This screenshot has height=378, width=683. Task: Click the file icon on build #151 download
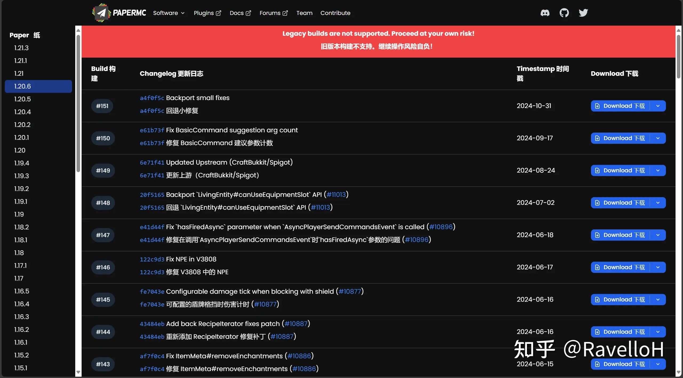(x=597, y=106)
